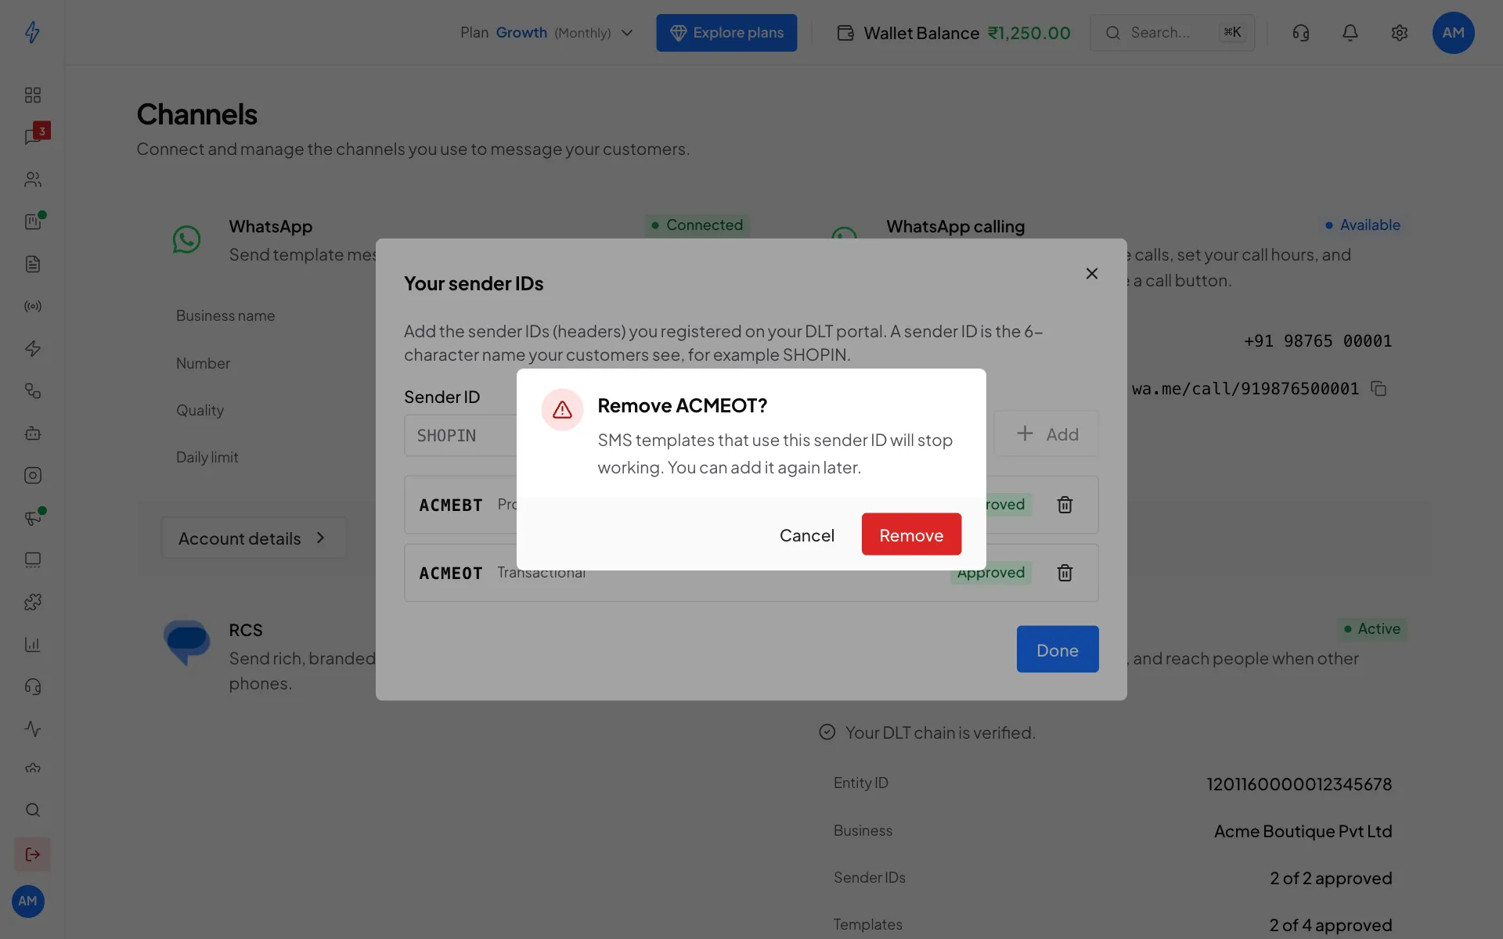This screenshot has width=1503, height=939.
Task: Click the Approved badge in the ACMEOT row
Action: tap(990, 573)
